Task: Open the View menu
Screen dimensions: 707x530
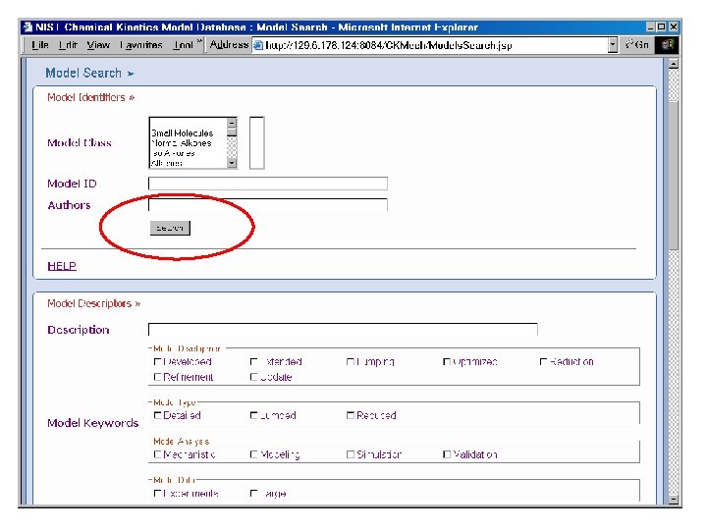Action: 98,45
